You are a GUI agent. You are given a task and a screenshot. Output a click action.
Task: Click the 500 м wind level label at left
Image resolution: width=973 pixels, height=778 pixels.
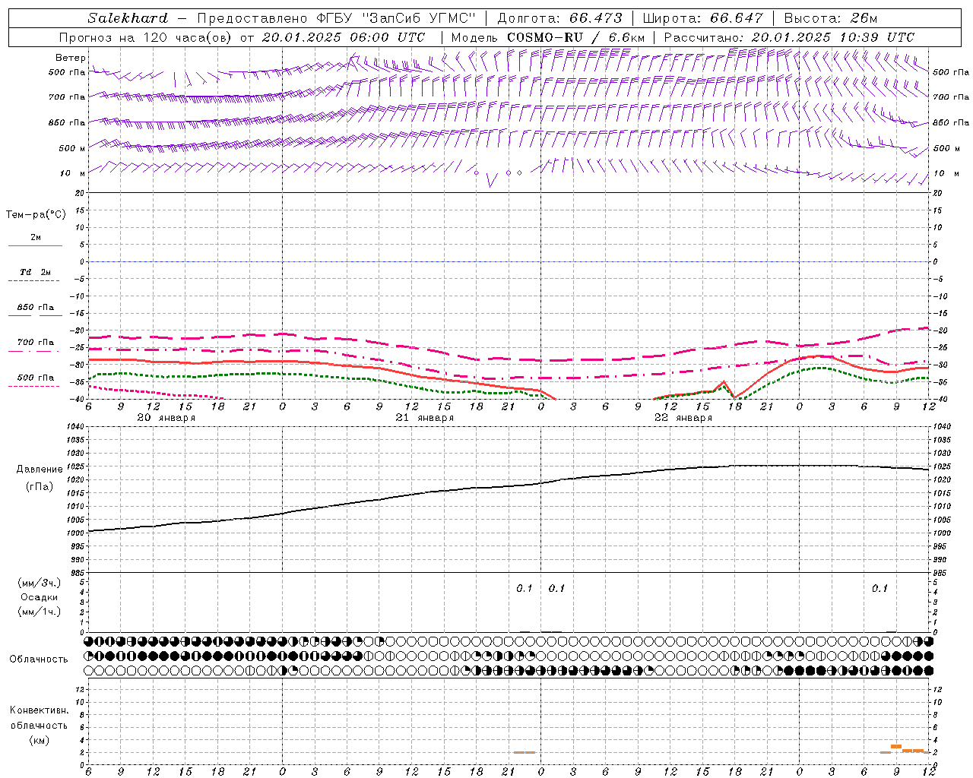click(72, 148)
